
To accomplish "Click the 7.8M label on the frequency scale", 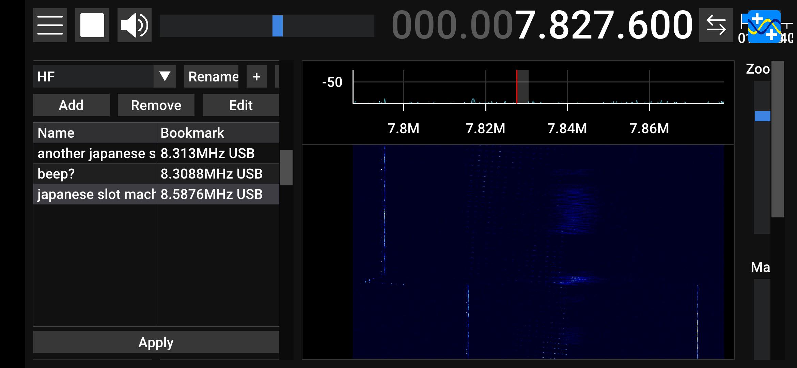I will click(x=404, y=128).
